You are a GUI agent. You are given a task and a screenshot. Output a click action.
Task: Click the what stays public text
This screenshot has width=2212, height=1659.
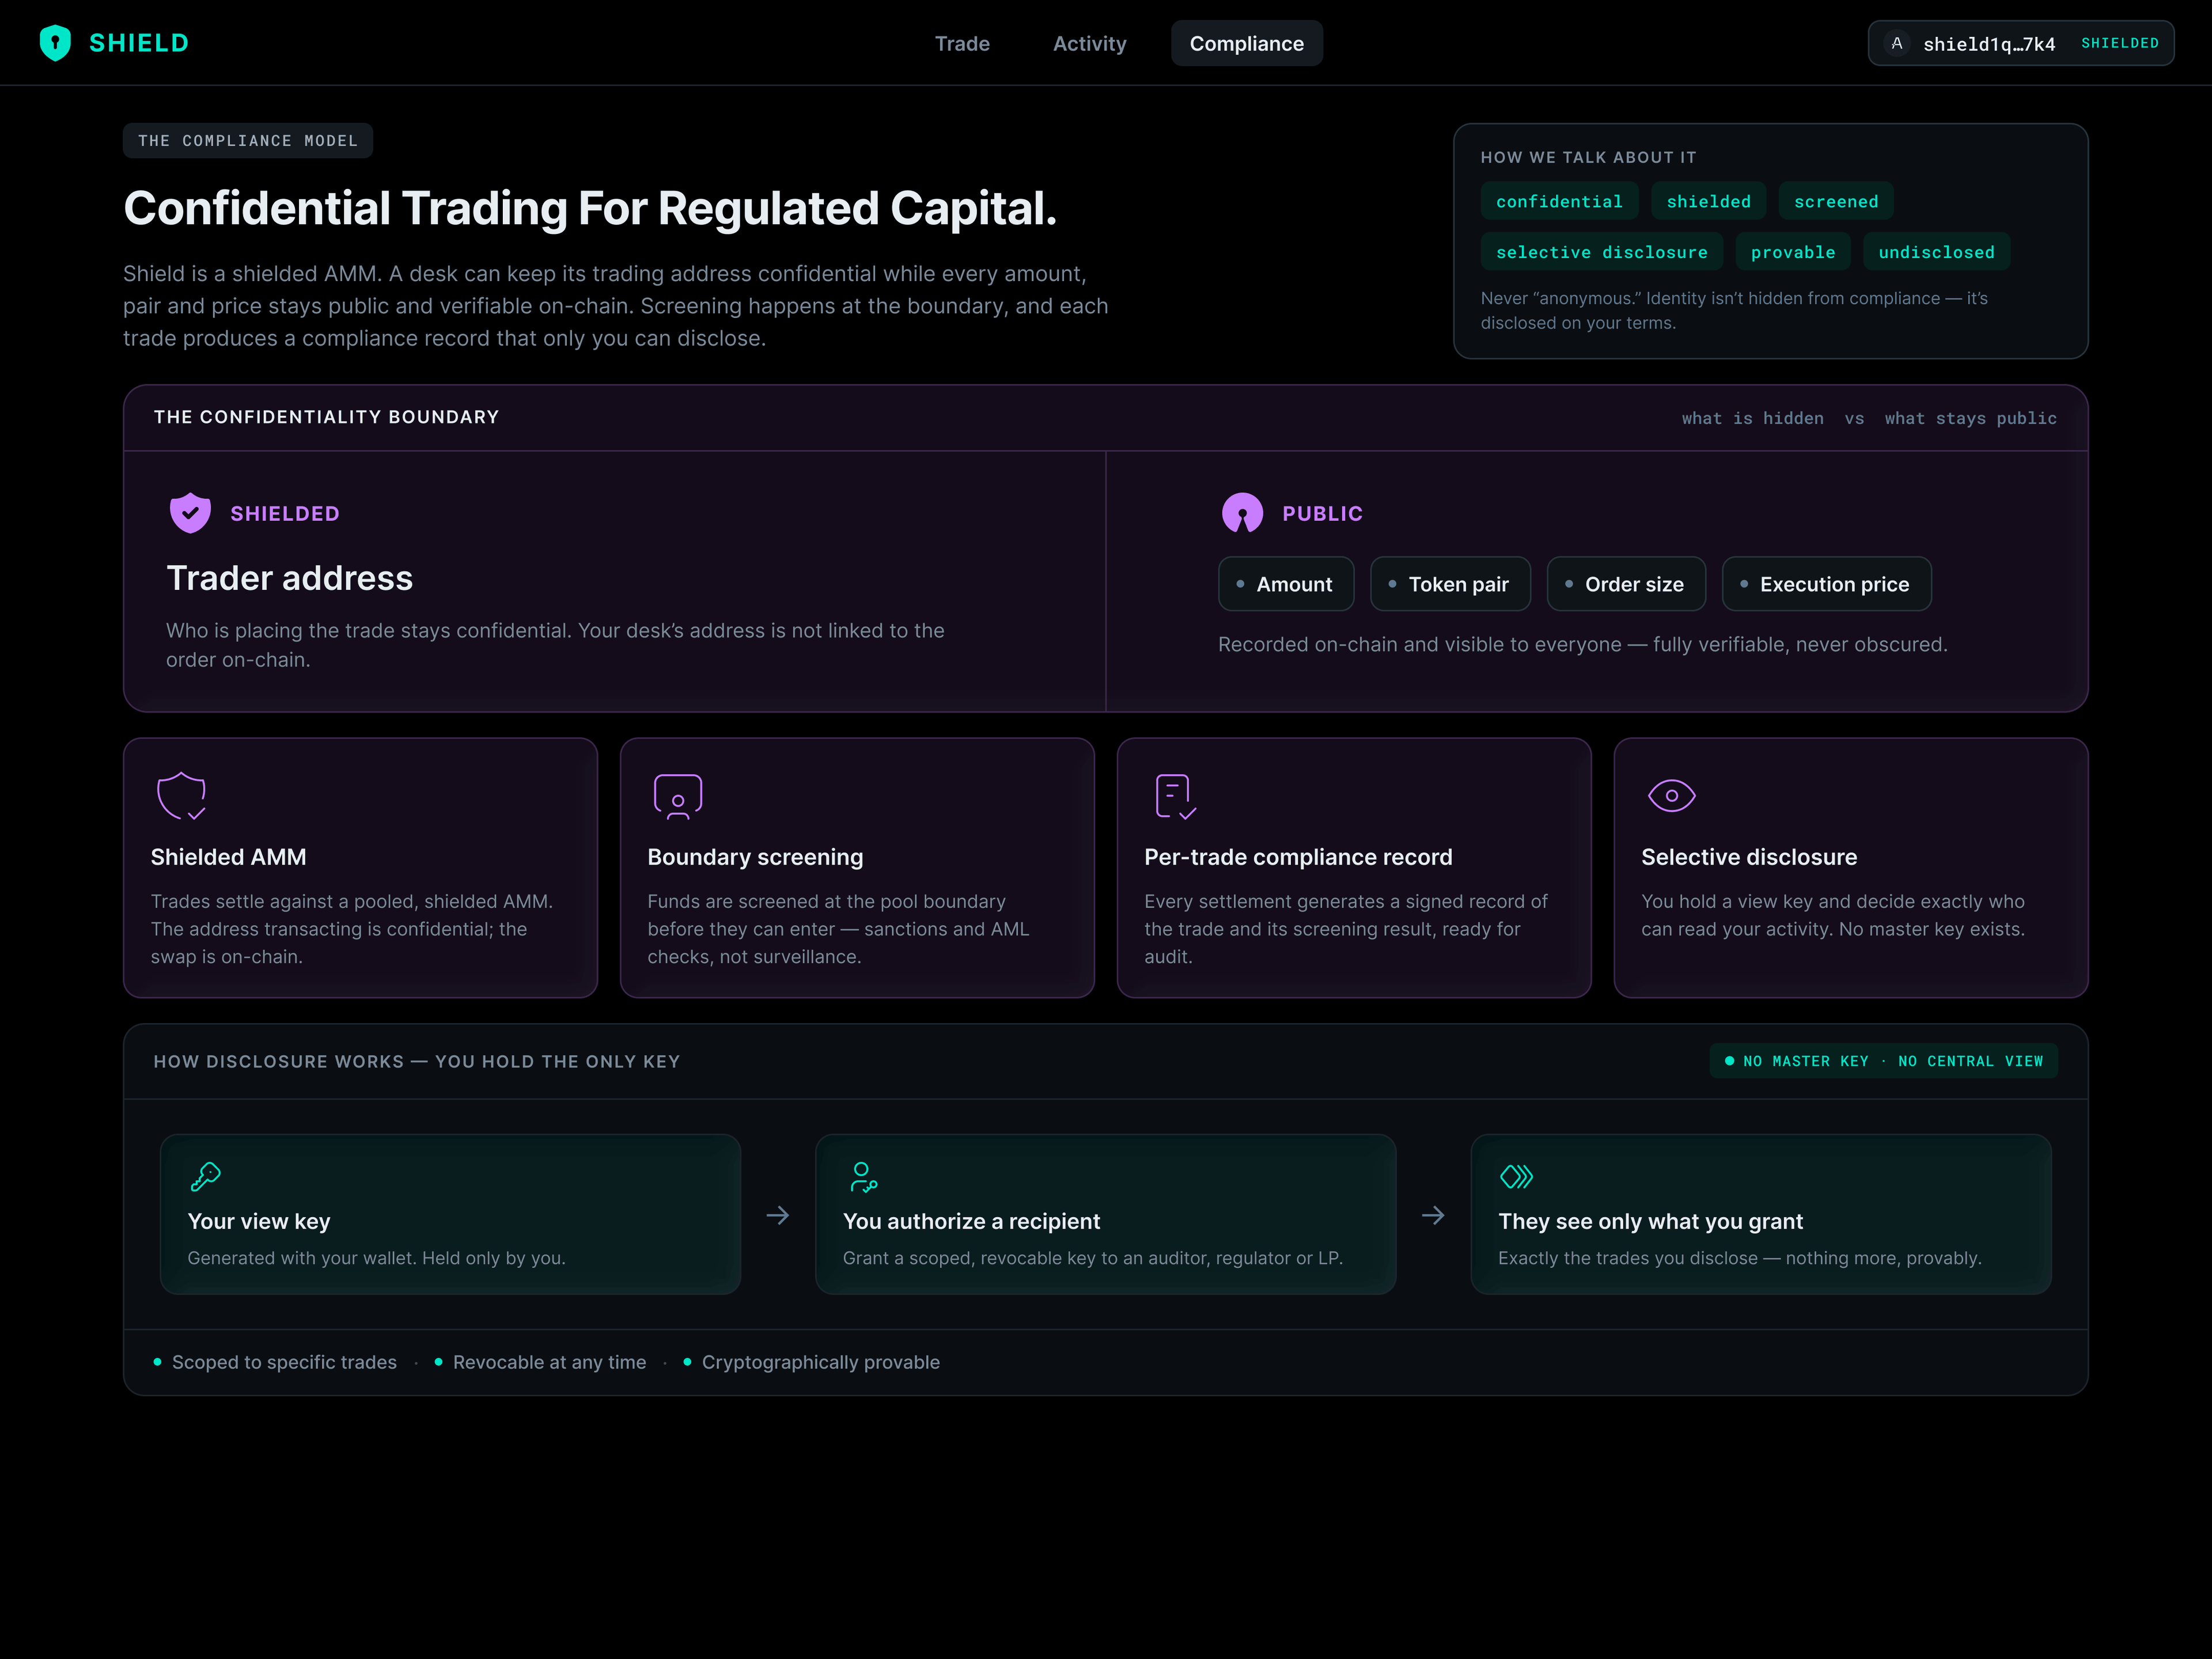pos(1970,418)
